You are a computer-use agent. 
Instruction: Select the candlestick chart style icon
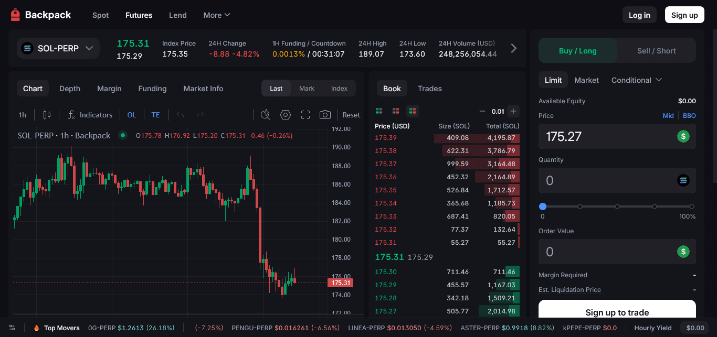point(47,114)
